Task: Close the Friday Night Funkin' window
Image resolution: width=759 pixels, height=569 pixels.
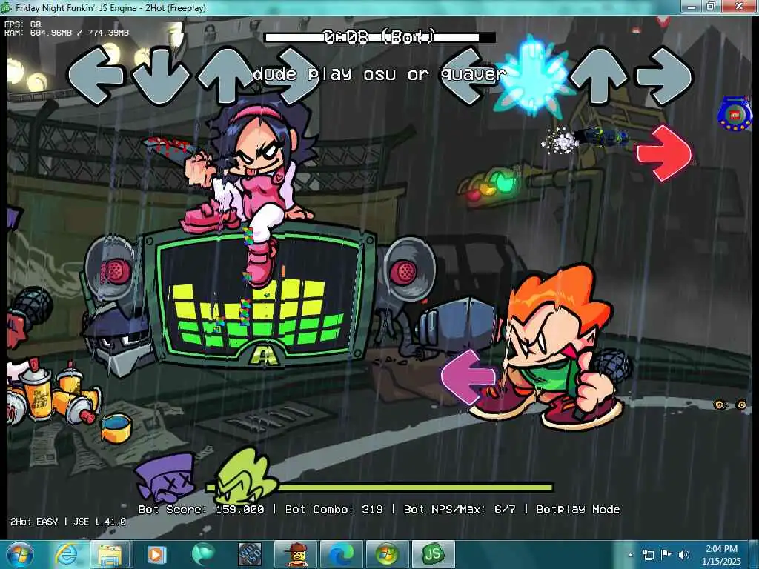Action: 739,7
